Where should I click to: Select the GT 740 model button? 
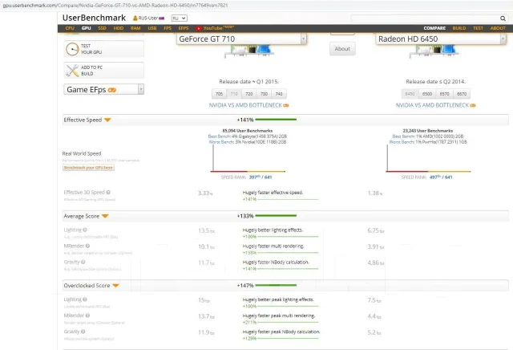click(279, 94)
